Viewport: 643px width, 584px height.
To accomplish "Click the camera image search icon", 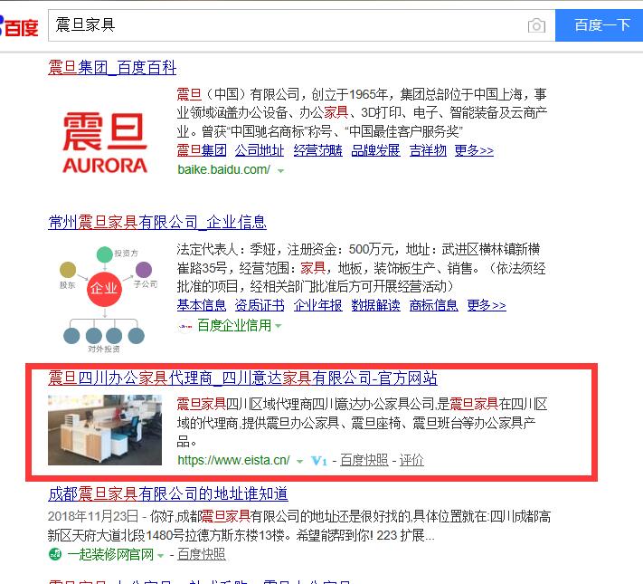I will point(536,25).
